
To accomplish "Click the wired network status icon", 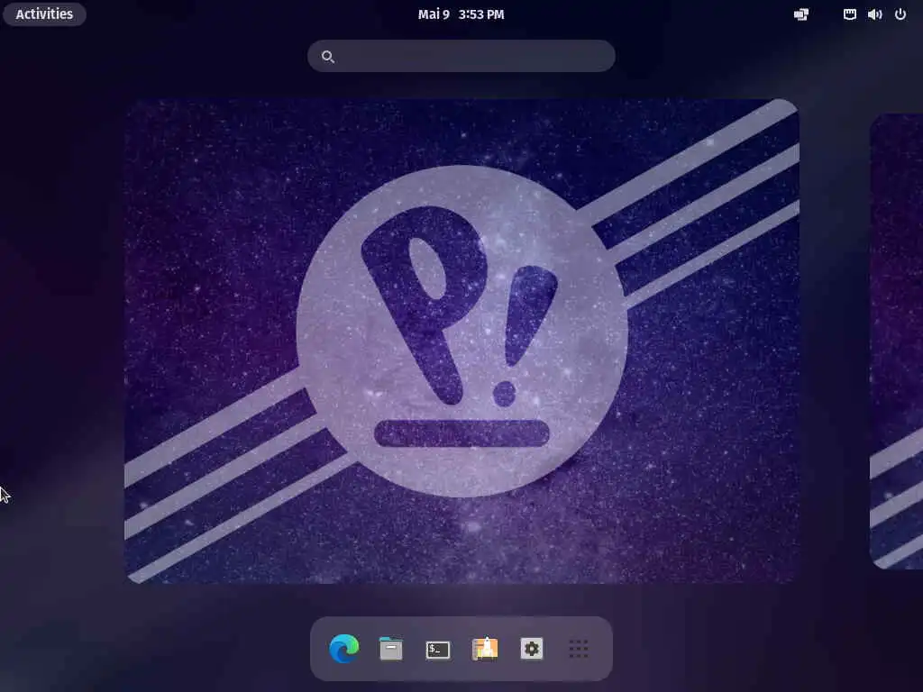I will coord(849,14).
